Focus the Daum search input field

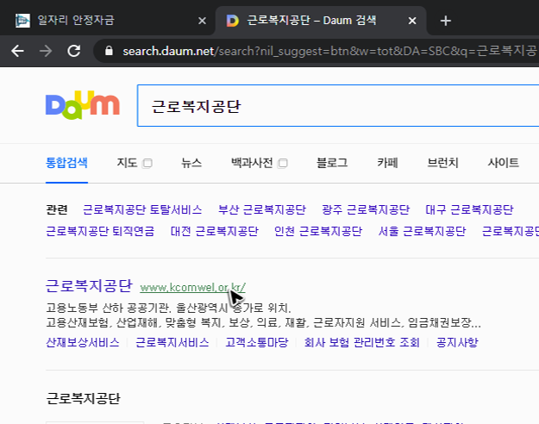pyautogui.click(x=338, y=105)
